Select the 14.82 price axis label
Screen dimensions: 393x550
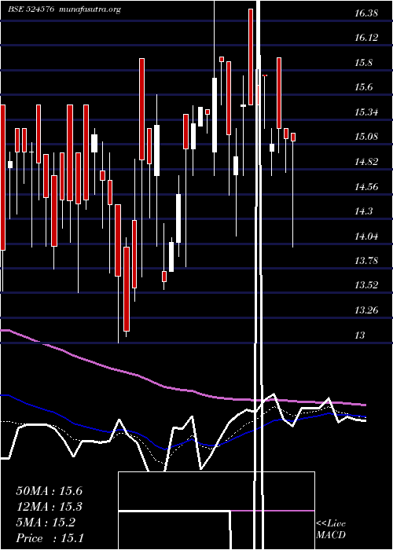[x=366, y=162]
